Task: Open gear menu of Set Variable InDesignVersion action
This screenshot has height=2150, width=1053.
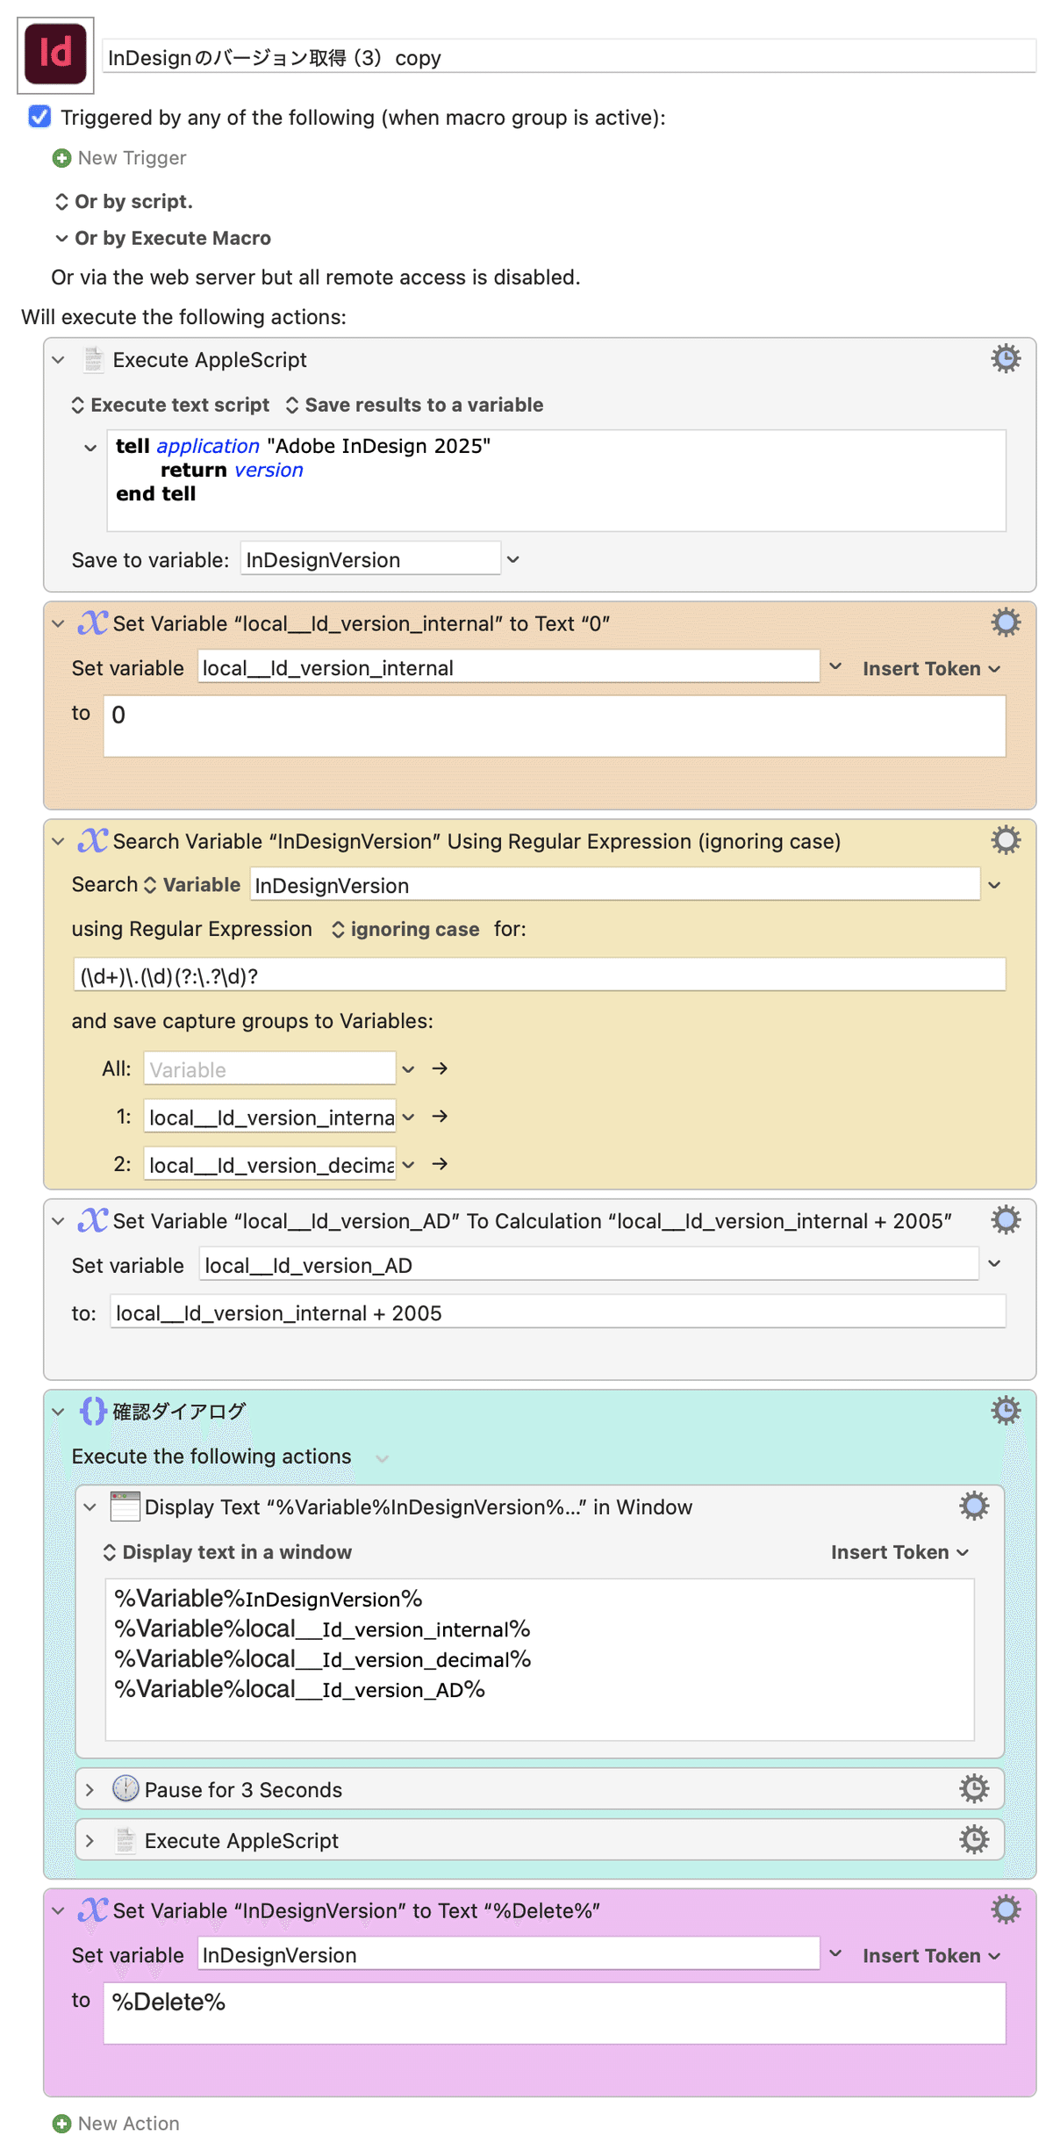Action: (x=1006, y=1909)
